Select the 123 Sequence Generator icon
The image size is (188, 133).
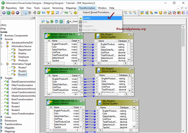click(62, 13)
